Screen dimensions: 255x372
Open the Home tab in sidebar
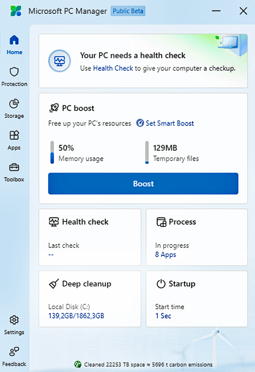(14, 45)
